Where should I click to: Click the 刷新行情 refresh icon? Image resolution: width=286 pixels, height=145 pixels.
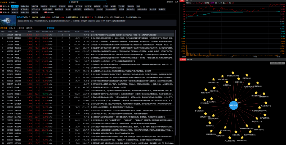48,28
